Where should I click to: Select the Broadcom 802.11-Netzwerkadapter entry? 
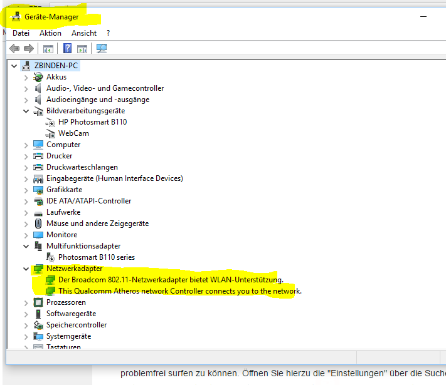tap(171, 280)
